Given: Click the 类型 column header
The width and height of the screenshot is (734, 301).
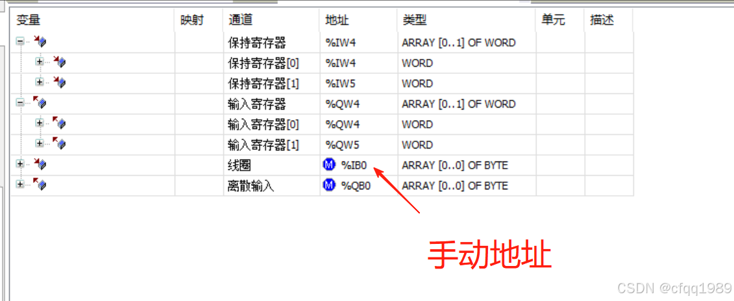Looking at the screenshot, I should tap(467, 20).
